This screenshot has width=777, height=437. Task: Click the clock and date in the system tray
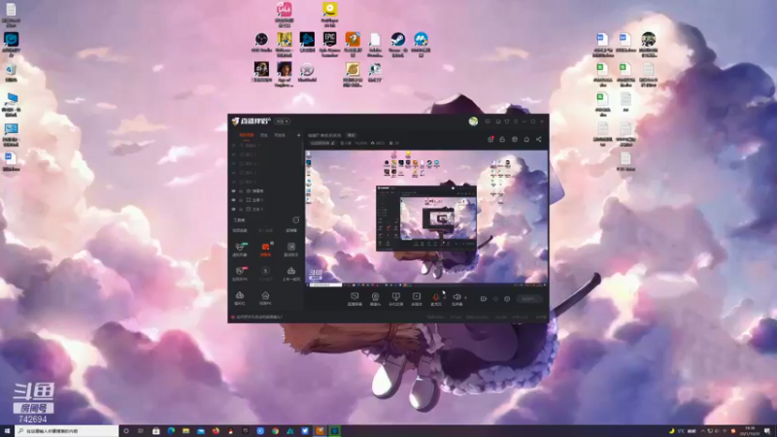[750, 431]
